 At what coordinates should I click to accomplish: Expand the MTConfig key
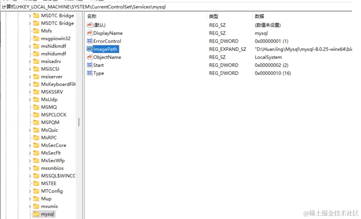coord(30,191)
